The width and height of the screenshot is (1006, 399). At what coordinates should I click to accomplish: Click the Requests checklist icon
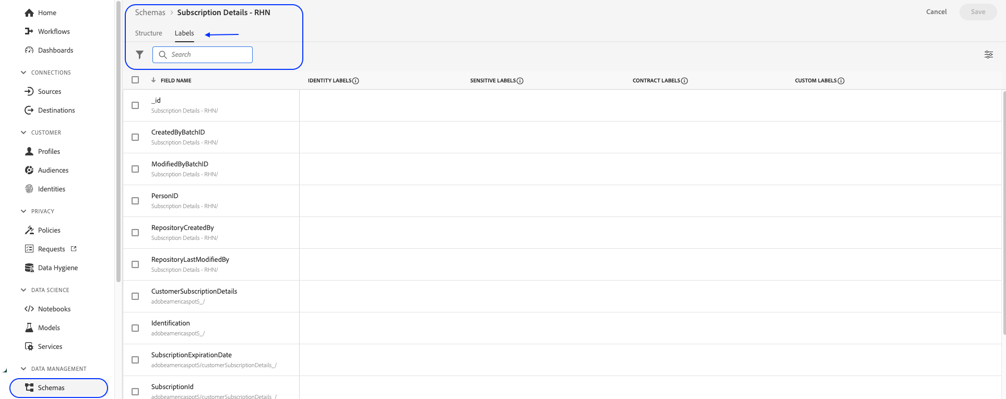click(x=29, y=249)
